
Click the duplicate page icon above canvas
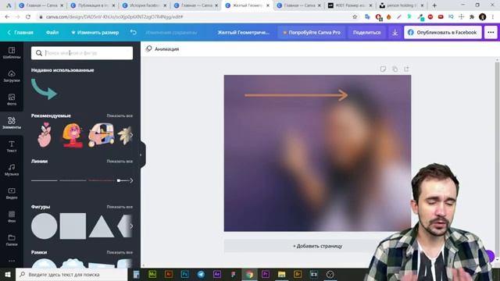(395, 69)
